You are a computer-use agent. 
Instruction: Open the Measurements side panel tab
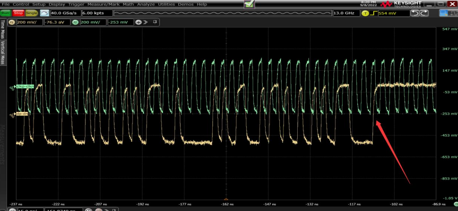pos(3,144)
